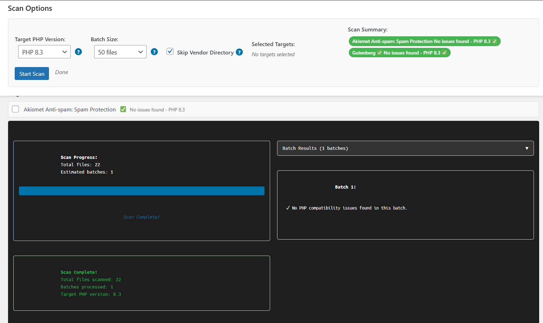Click the 'Batch Size:' field label
Screen dimensions: 543x323
click(105, 39)
